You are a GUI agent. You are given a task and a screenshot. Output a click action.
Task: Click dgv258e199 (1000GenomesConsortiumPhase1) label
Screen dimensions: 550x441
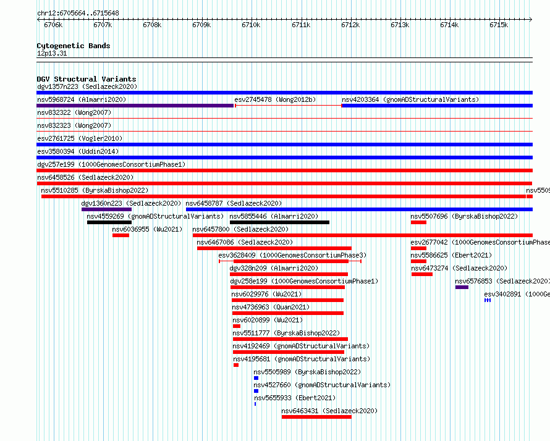pyautogui.click(x=304, y=281)
